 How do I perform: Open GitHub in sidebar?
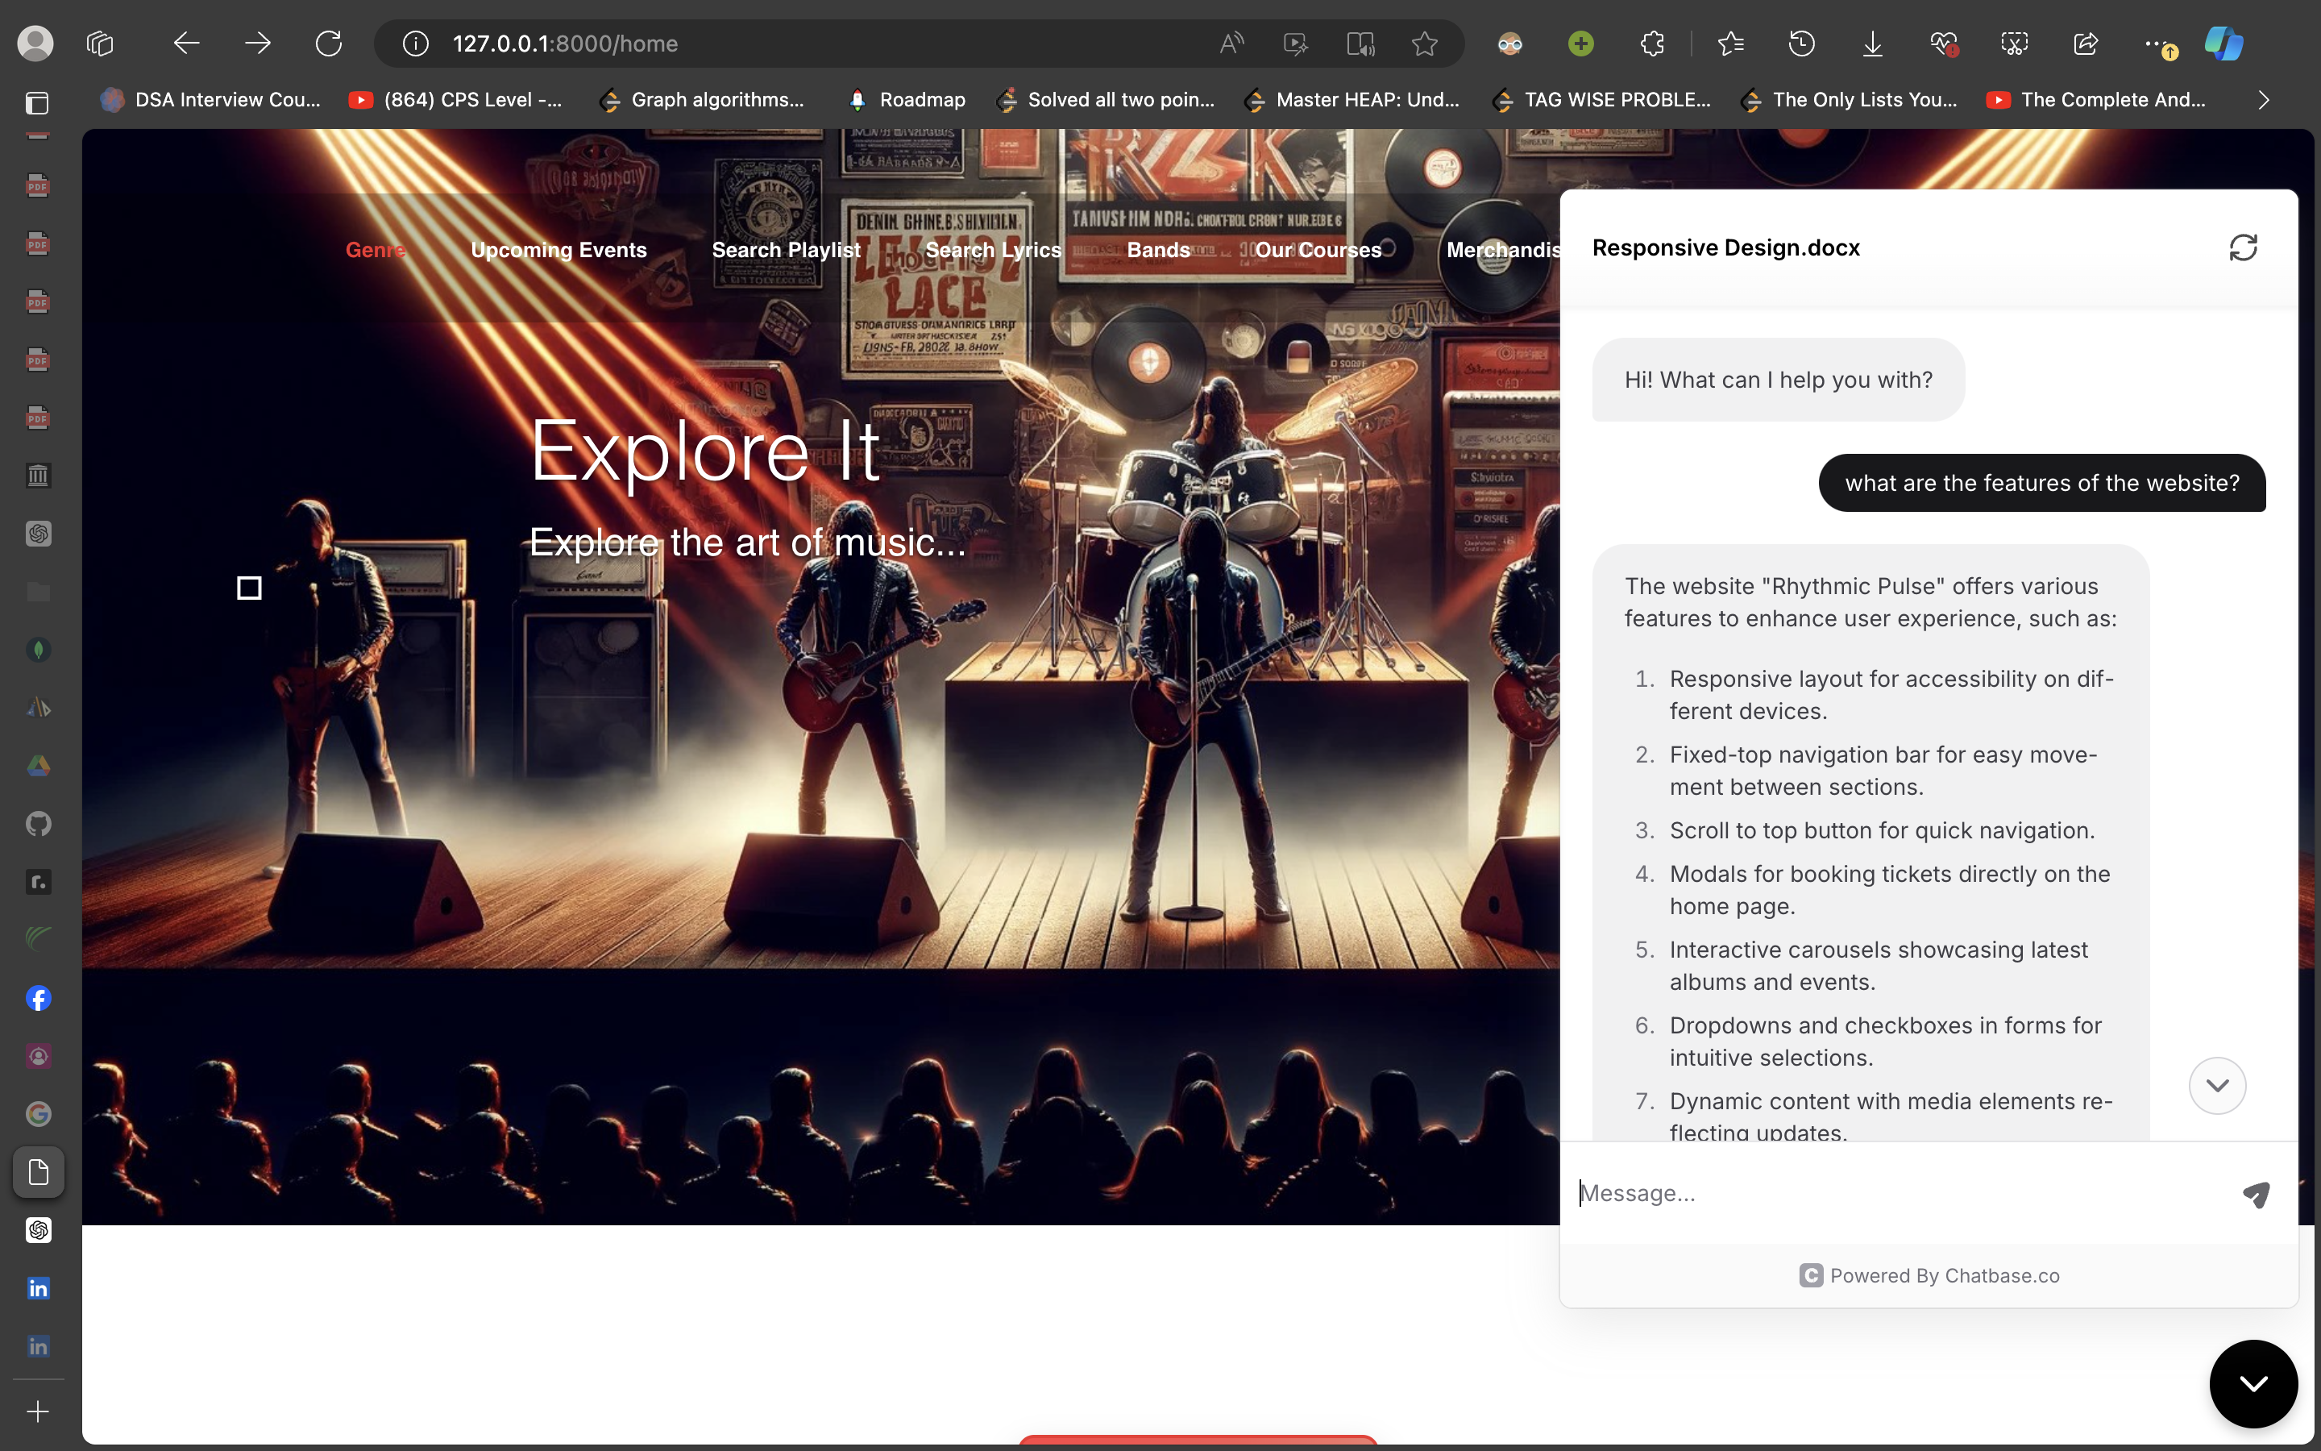39,823
